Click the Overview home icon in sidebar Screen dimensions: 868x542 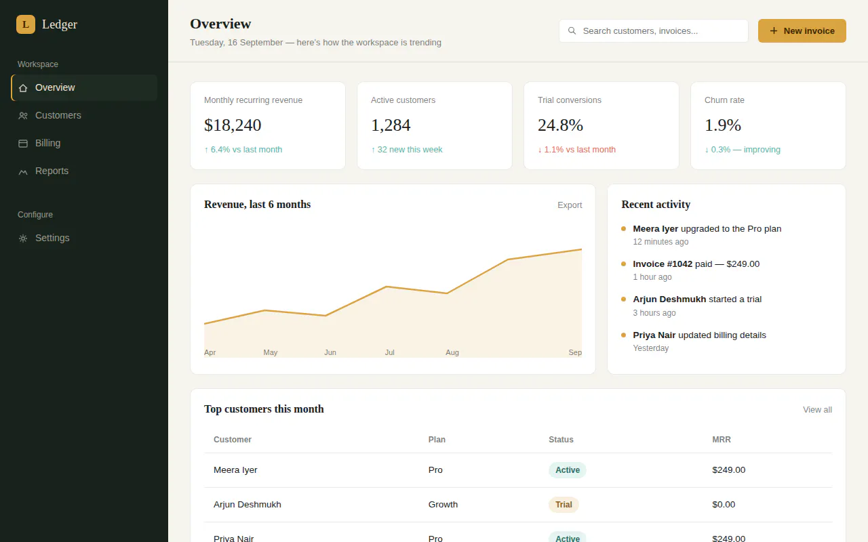(x=23, y=88)
